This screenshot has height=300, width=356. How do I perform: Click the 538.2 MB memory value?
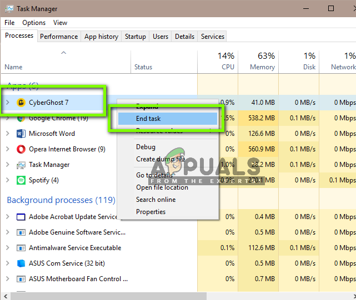tap(262, 118)
